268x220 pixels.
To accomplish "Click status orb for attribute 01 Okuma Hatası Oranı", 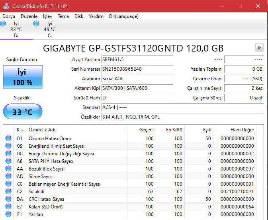I will point(8,138).
